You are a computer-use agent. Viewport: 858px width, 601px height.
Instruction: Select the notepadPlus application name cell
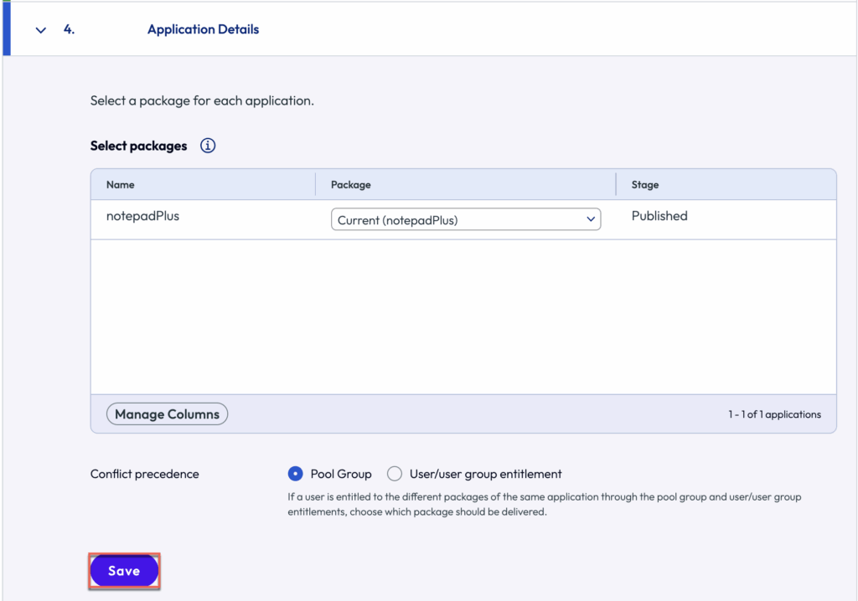point(142,216)
